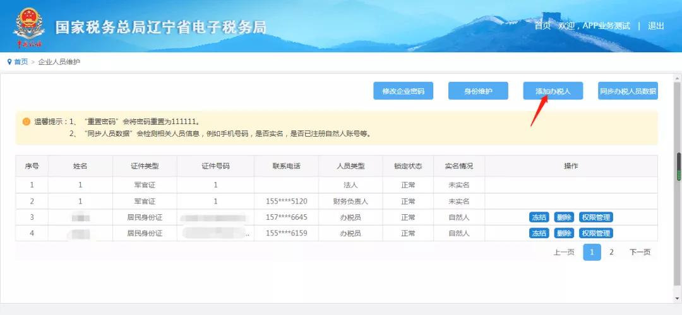Click phone number 155****5120
Screen dimensions: 682x315
click(x=286, y=202)
